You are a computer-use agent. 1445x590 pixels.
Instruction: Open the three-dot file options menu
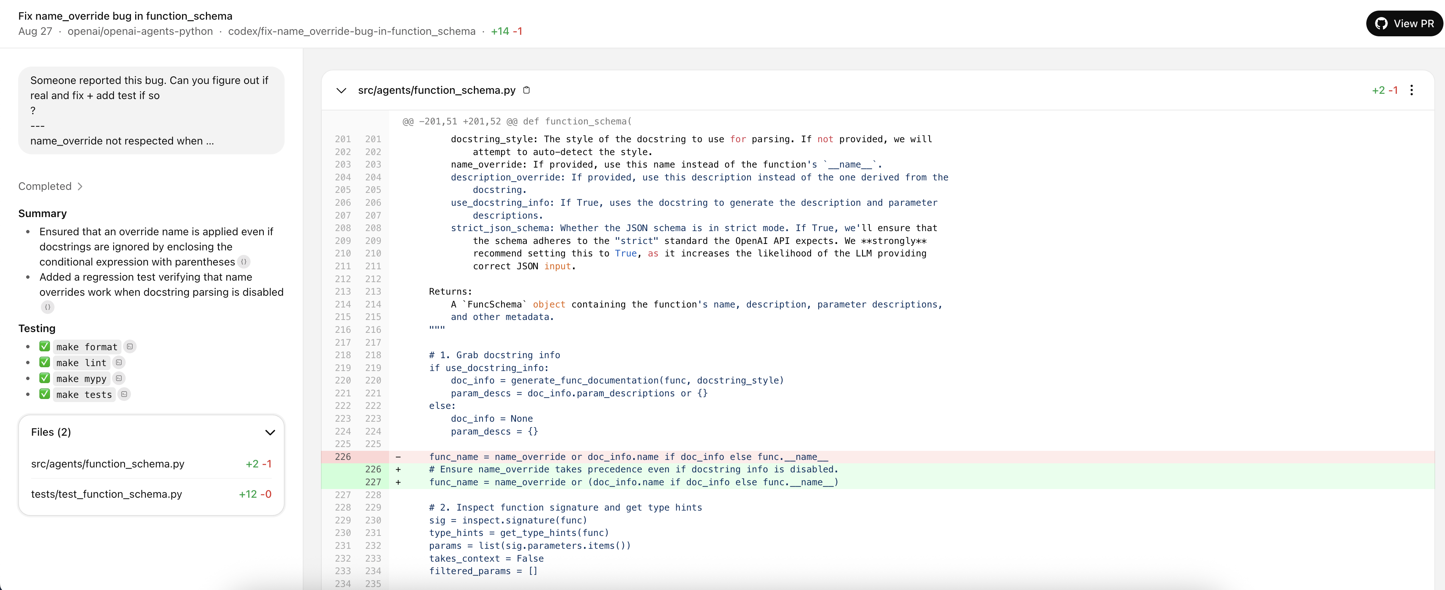tap(1411, 90)
